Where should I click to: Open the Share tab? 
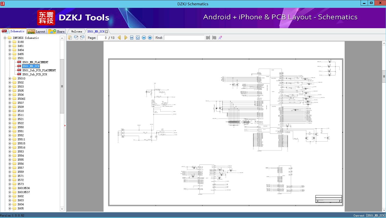click(x=57, y=31)
